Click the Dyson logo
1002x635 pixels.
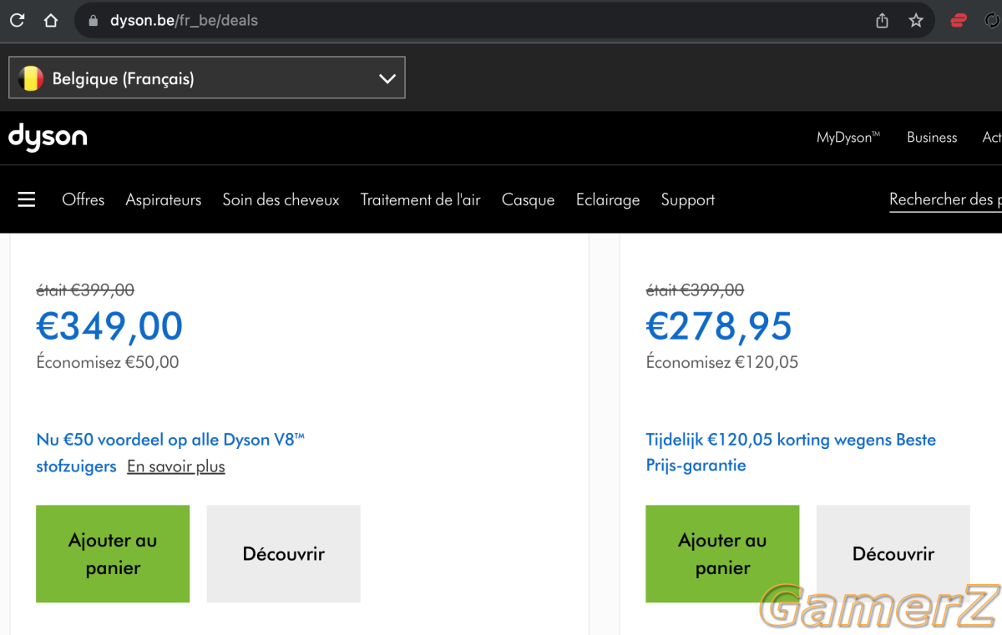pos(48,138)
